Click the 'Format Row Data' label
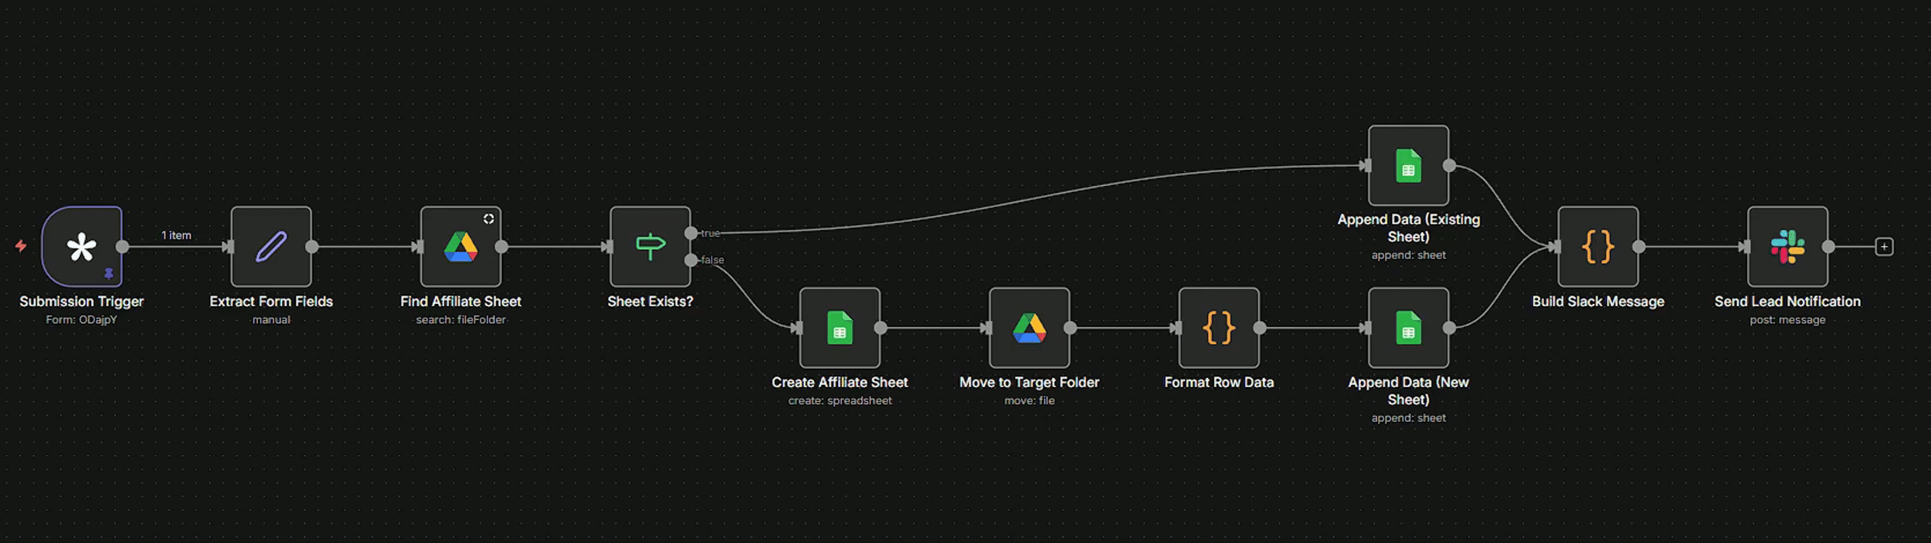 click(1219, 383)
